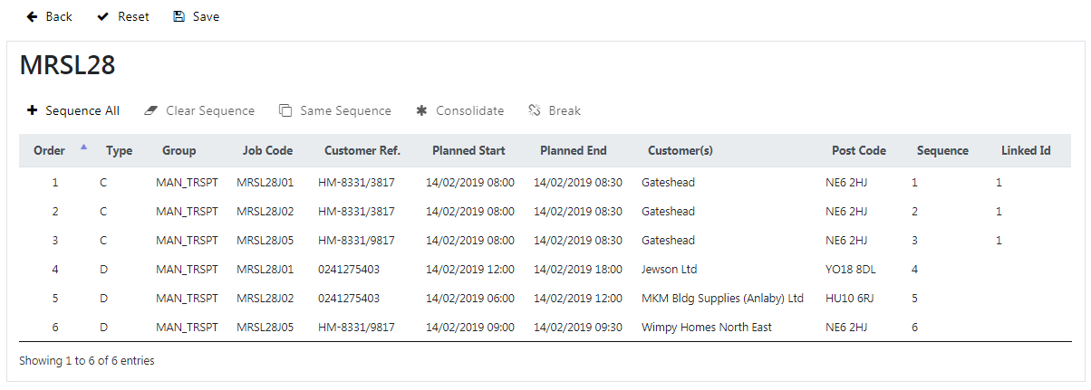Image resolution: width=1091 pixels, height=390 pixels.
Task: Select the MKM Bldg Supplies (Anlaby) Ltd row
Action: (545, 298)
